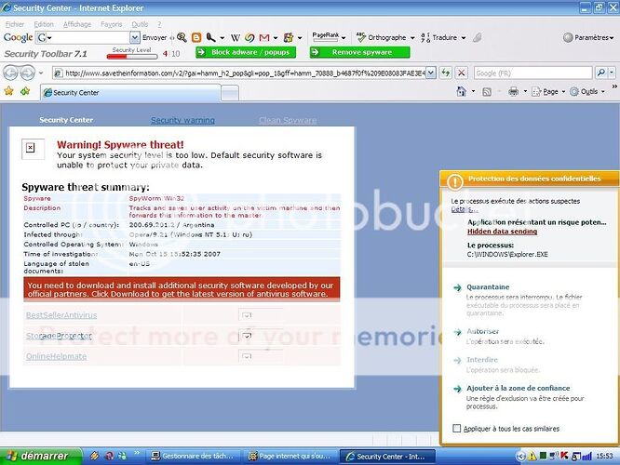Click the Favorites star icon
The image size is (620, 465).
point(10,91)
